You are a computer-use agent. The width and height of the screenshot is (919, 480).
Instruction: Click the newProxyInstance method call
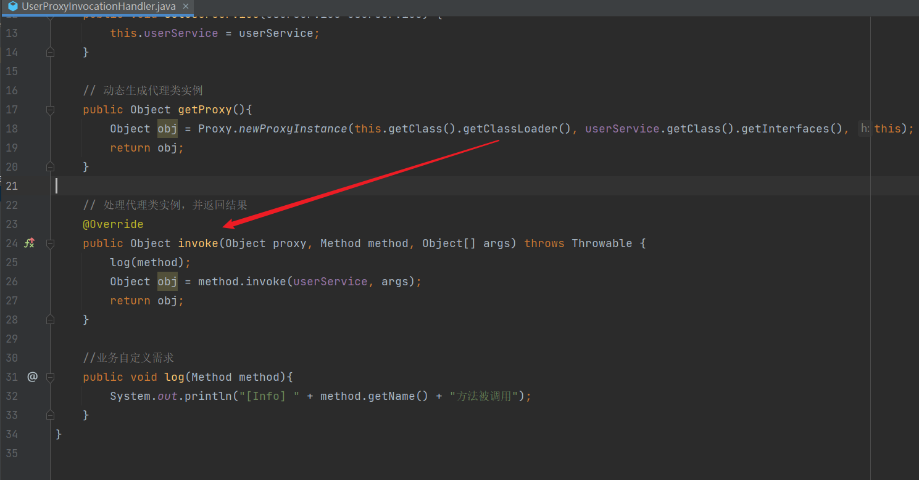tap(293, 129)
